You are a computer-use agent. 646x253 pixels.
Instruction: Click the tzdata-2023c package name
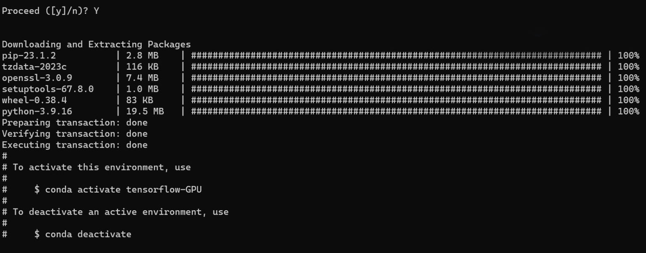pyautogui.click(x=34, y=67)
